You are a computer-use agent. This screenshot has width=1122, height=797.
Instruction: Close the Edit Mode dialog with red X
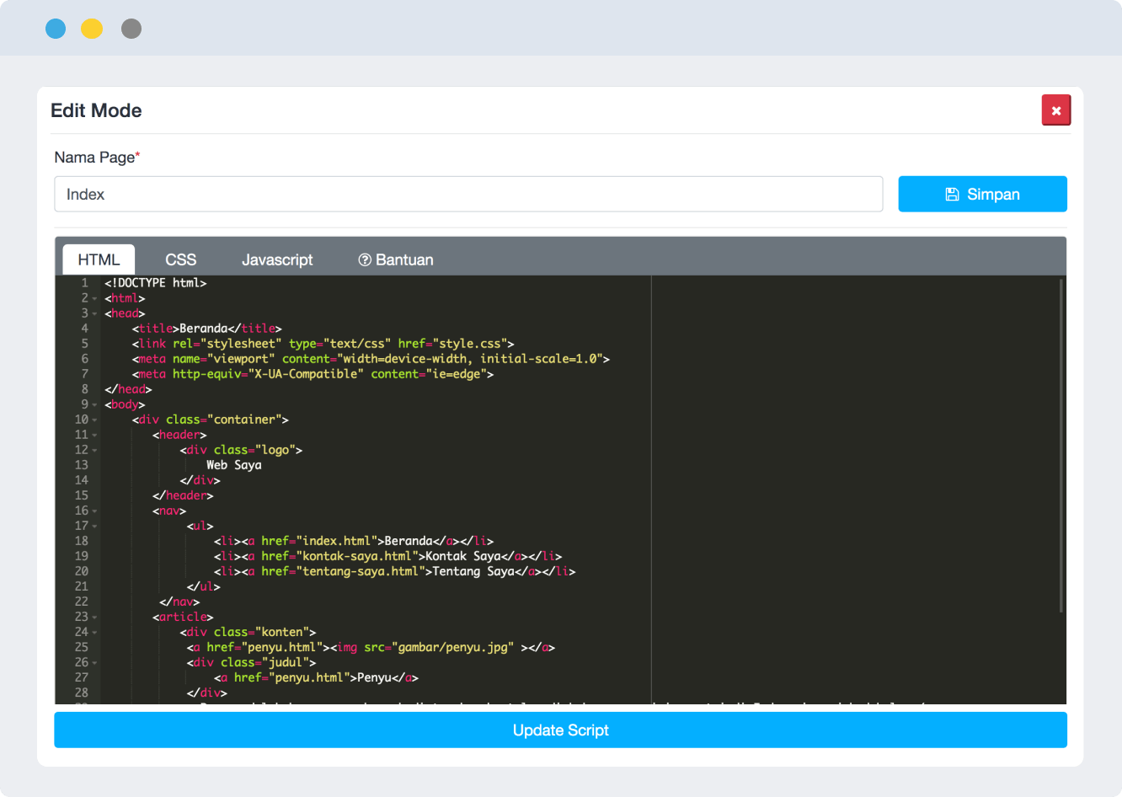click(x=1055, y=110)
